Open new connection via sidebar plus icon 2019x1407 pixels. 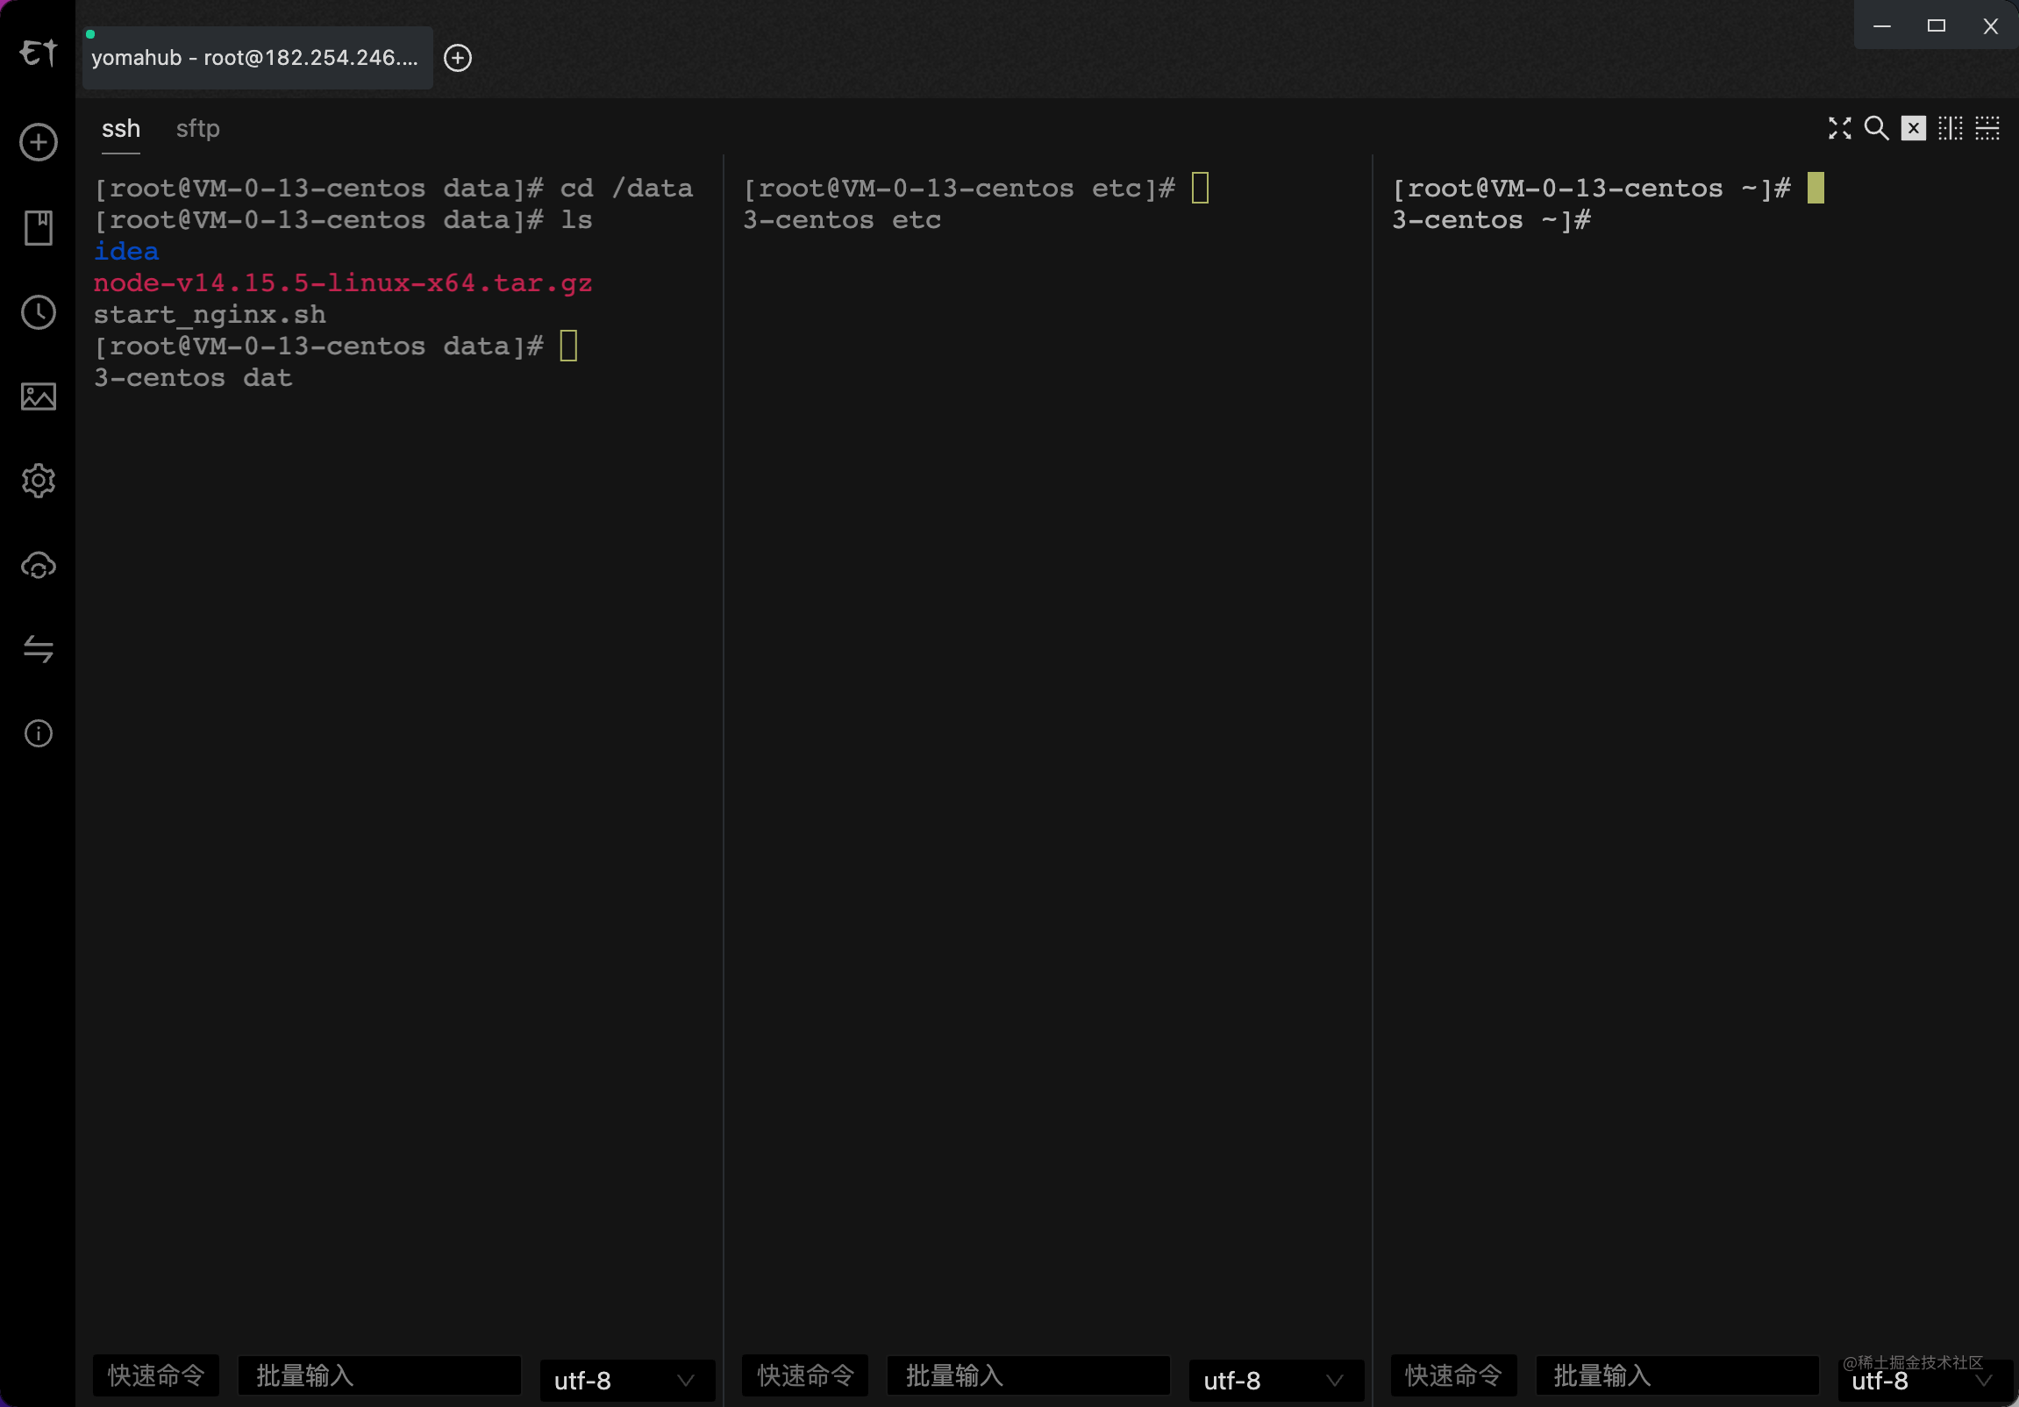[39, 142]
